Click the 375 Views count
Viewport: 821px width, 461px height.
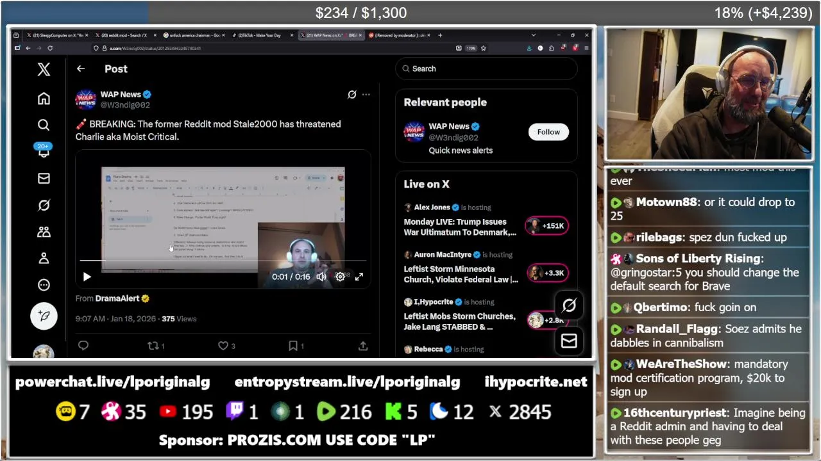tap(179, 319)
